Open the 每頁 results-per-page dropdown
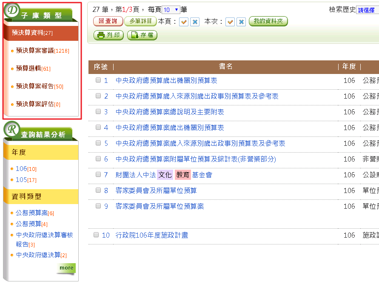This screenshot has height=284, width=379. pyautogui.click(x=171, y=9)
